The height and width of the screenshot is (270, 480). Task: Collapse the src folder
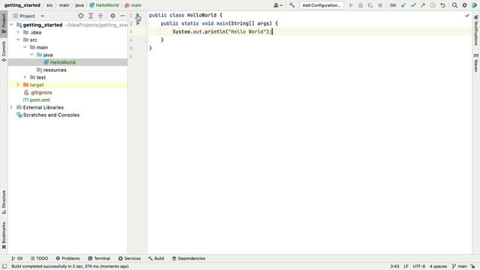point(18,40)
